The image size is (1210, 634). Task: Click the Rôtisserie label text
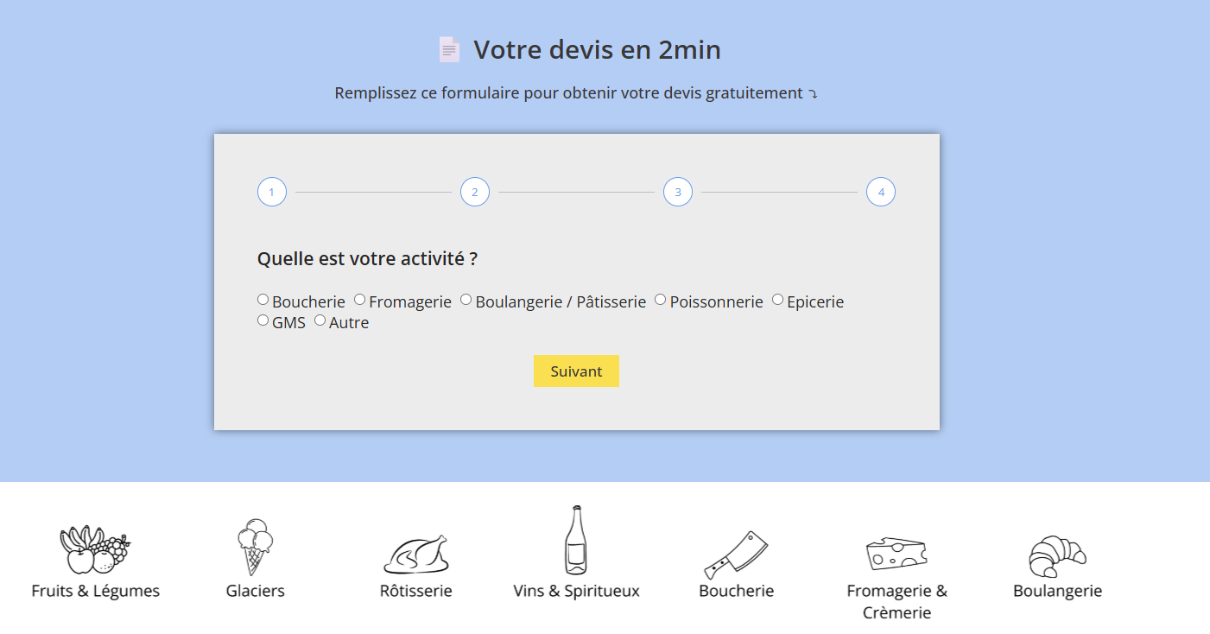click(x=416, y=592)
